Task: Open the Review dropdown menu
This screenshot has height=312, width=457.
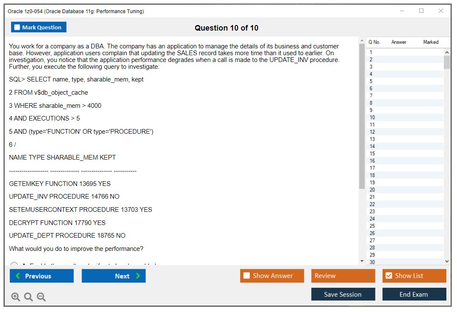Action: point(343,276)
